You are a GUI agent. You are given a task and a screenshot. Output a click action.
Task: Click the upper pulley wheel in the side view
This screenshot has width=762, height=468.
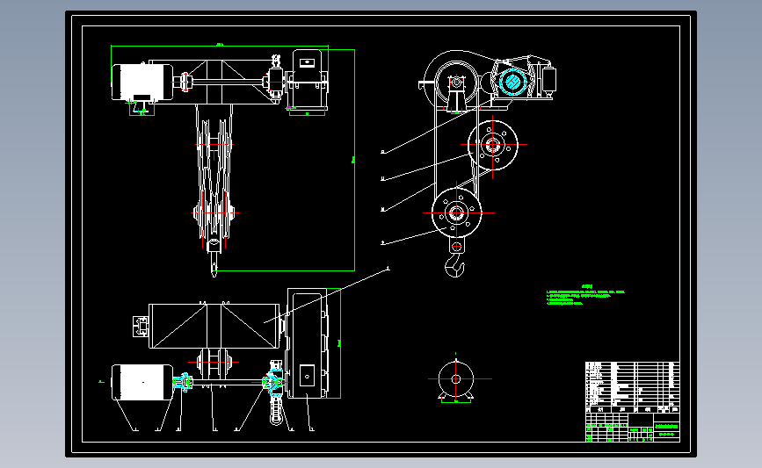[x=493, y=145]
